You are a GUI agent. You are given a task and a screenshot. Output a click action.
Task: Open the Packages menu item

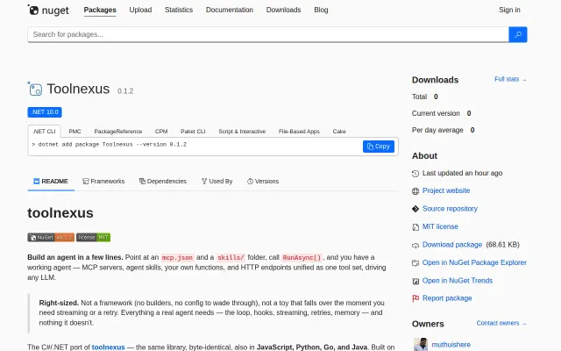click(100, 10)
